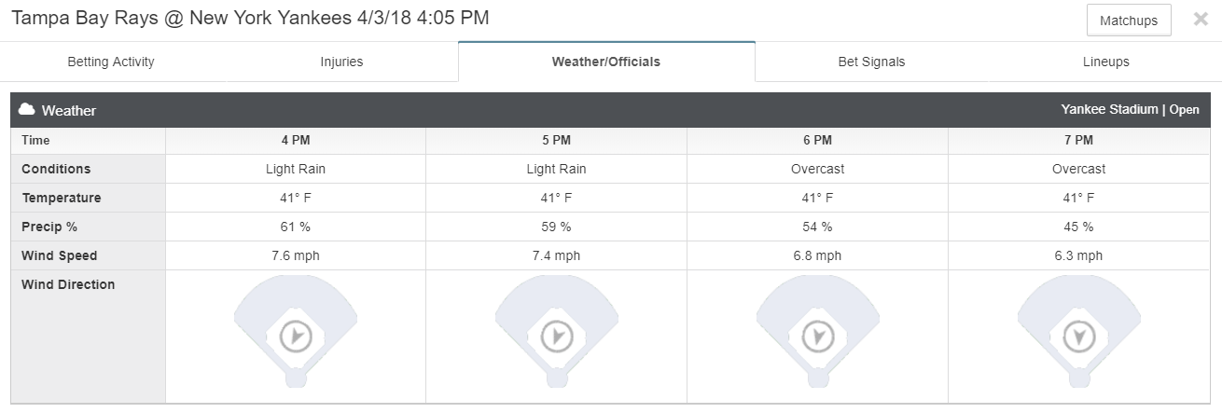1222x413 pixels.
Task: Click the 4 PM wind direction arrow icon
Action: (x=295, y=336)
